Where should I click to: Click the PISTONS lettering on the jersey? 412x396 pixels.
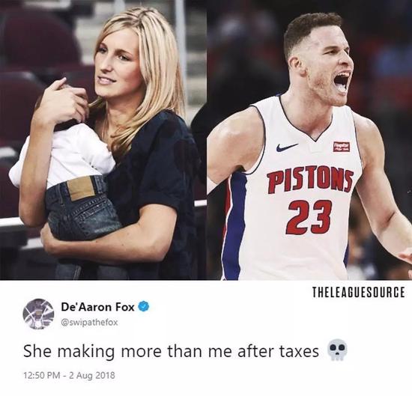309,180
